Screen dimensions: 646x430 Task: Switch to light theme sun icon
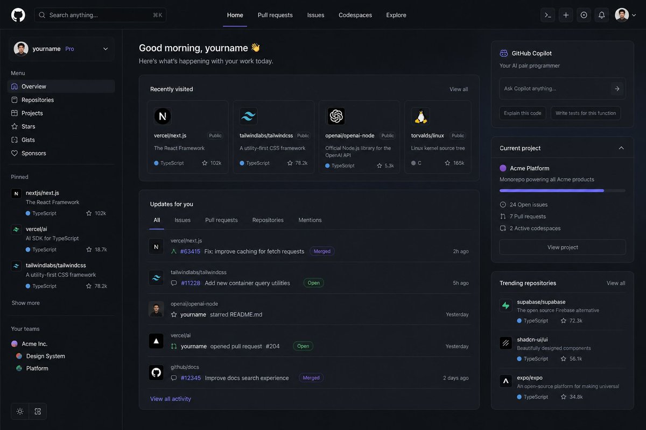[20, 411]
